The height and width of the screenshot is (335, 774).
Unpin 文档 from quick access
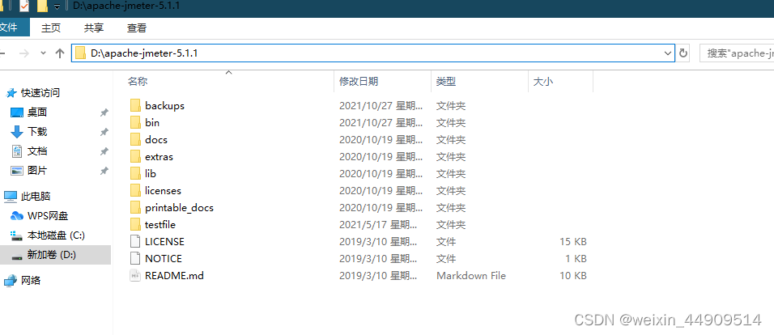[x=104, y=151]
